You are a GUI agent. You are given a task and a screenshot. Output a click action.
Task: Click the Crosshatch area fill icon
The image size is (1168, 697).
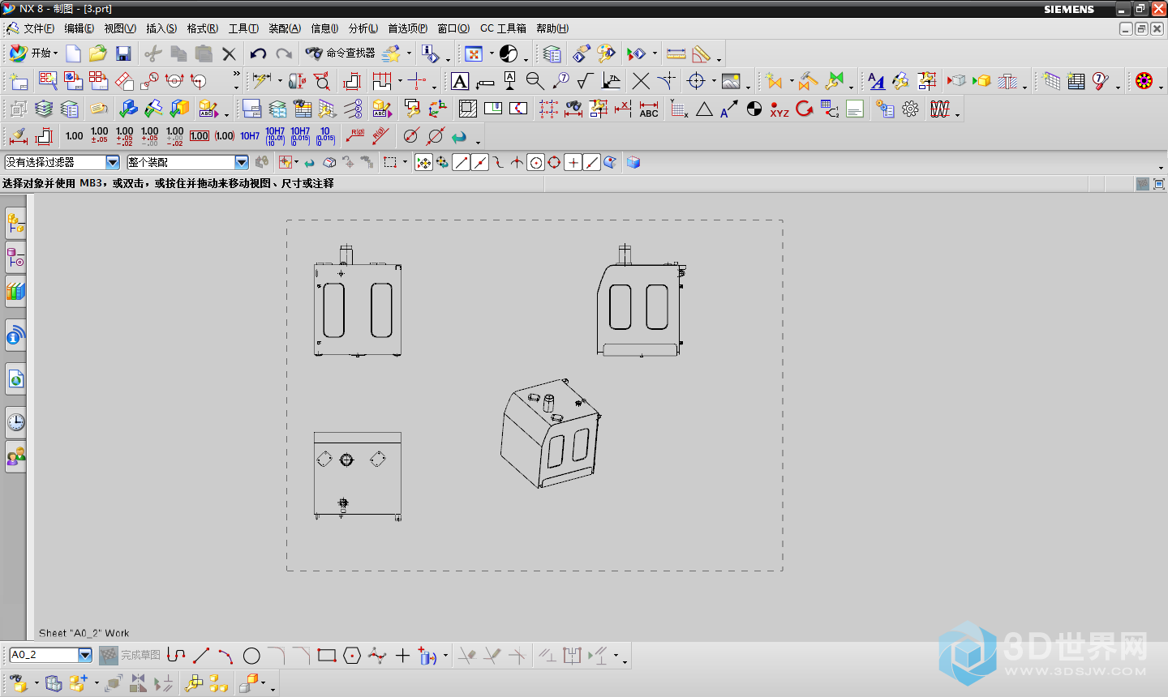pos(467,109)
